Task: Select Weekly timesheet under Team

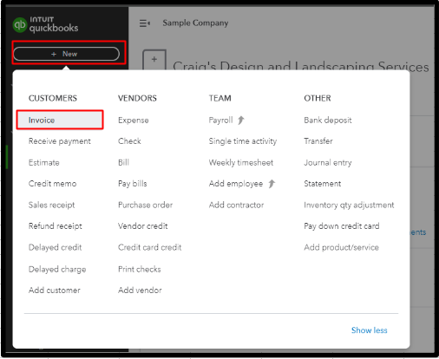Action: pos(241,163)
